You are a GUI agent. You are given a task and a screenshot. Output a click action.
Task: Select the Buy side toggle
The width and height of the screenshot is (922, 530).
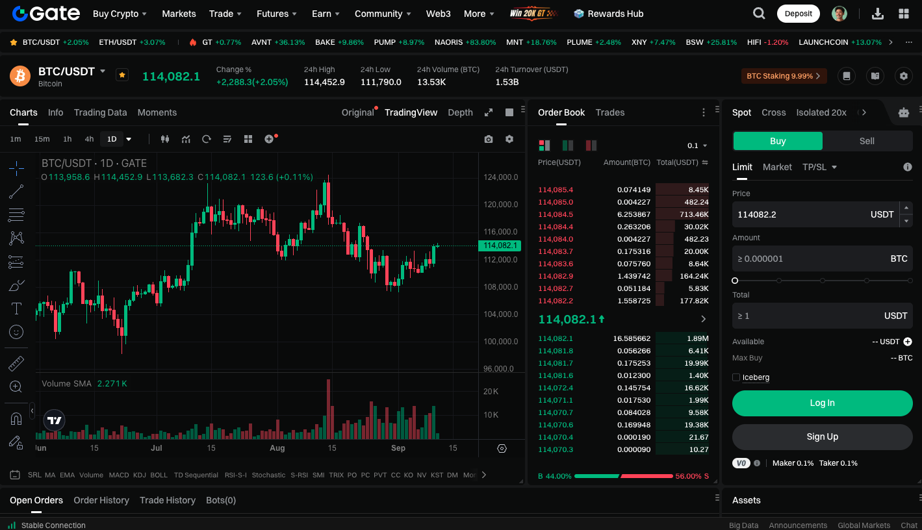778,141
